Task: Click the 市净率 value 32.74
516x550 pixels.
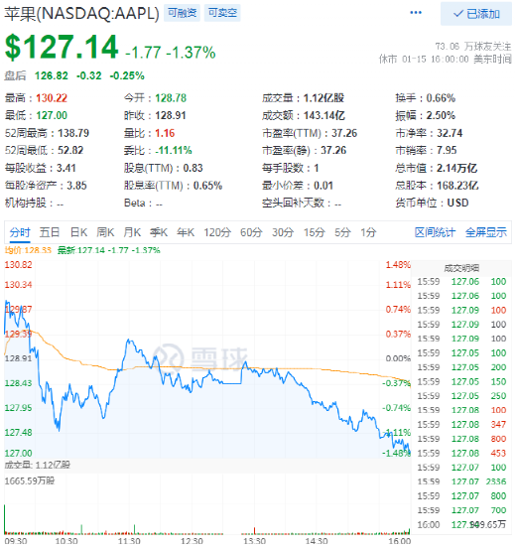Action: pos(450,133)
